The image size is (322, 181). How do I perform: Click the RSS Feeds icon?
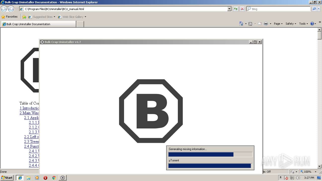click(250, 24)
